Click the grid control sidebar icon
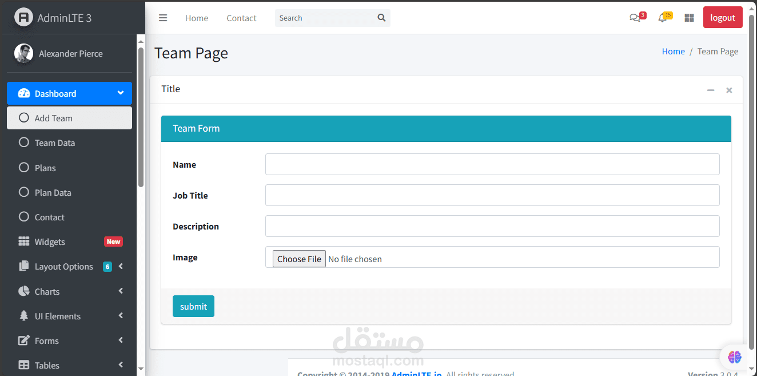Image resolution: width=757 pixels, height=376 pixels. [689, 18]
